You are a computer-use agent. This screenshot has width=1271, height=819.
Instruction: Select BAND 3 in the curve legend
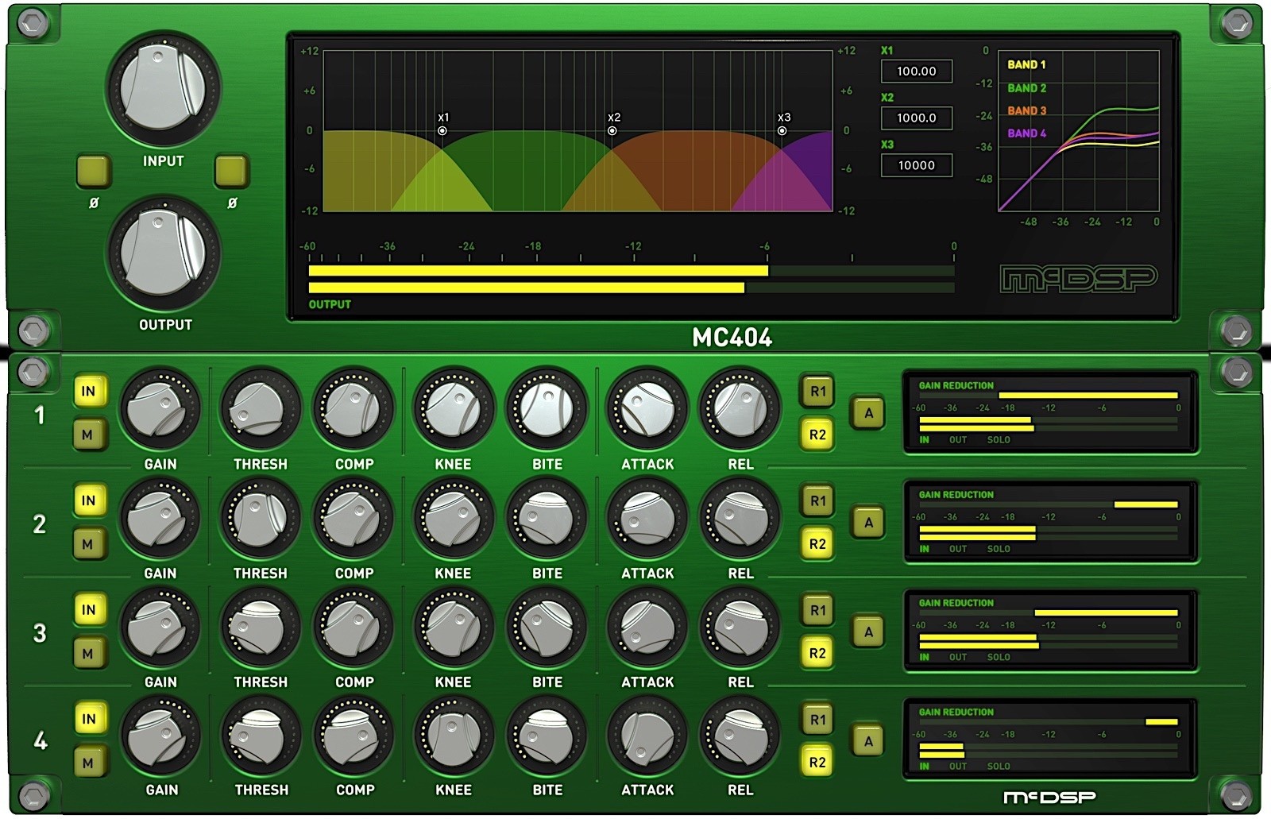1026,110
